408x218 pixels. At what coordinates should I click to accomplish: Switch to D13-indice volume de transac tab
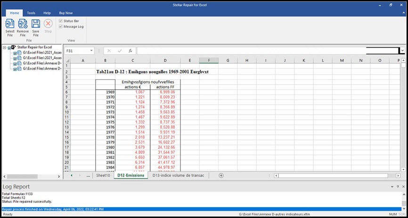click(x=178, y=175)
